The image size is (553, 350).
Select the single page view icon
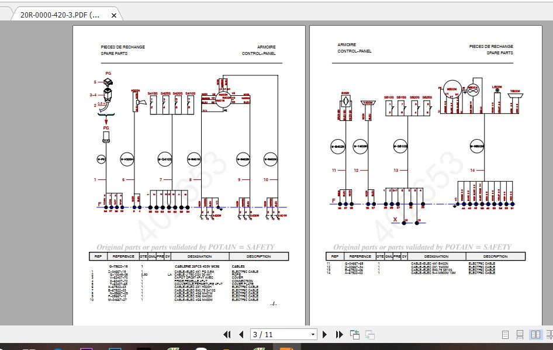tap(505, 334)
